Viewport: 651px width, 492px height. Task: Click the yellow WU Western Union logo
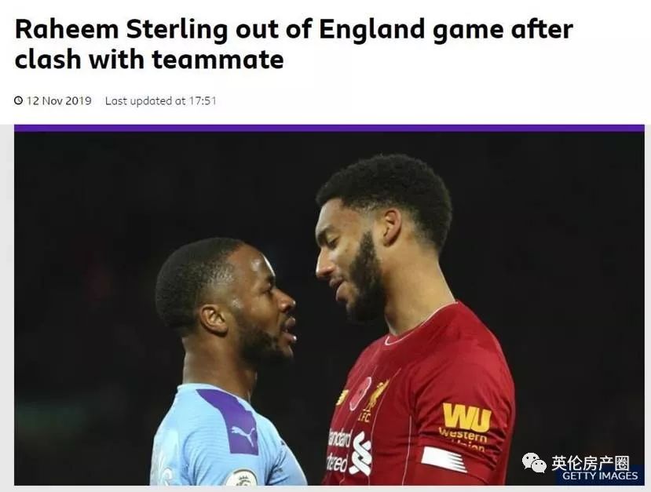pyautogui.click(x=466, y=418)
